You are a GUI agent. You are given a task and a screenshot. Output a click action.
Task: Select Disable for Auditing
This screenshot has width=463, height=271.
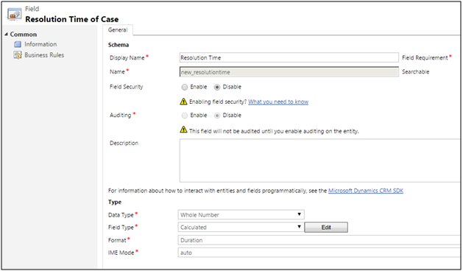[x=217, y=116]
